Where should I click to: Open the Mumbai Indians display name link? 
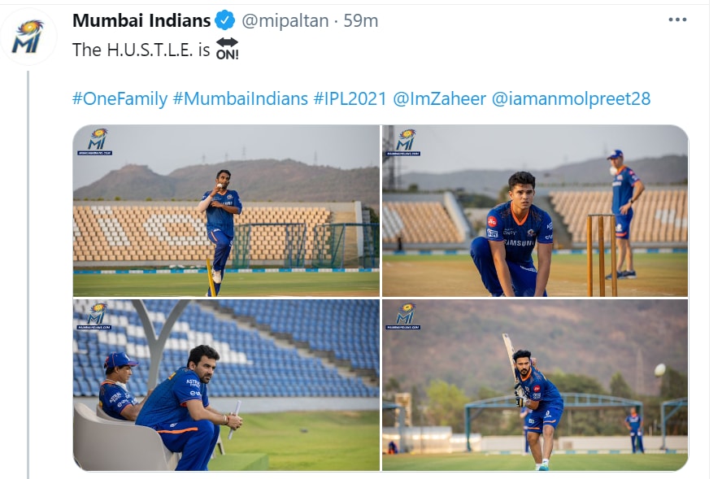tap(141, 20)
